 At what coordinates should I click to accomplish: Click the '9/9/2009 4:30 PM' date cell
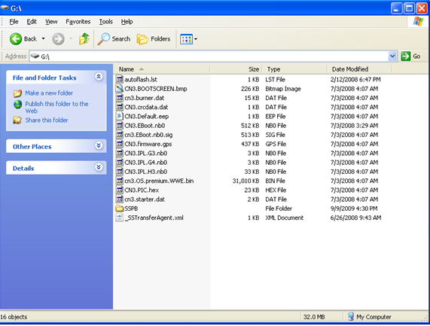[354, 209]
